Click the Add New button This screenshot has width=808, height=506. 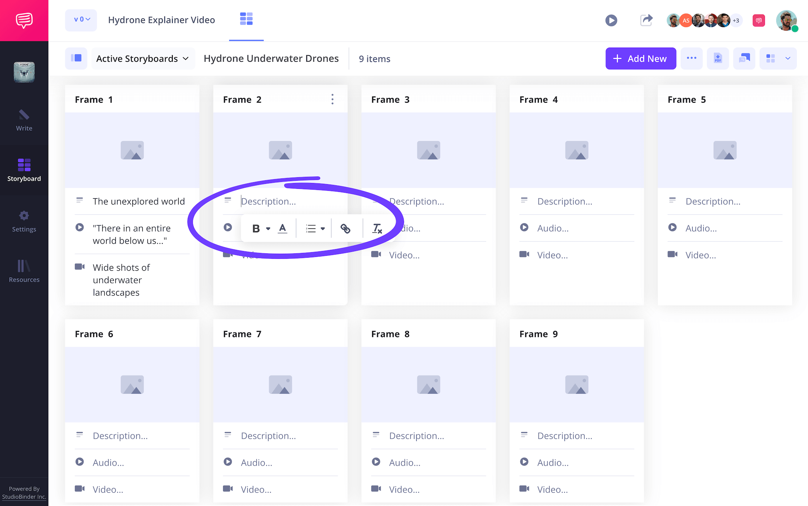click(641, 58)
